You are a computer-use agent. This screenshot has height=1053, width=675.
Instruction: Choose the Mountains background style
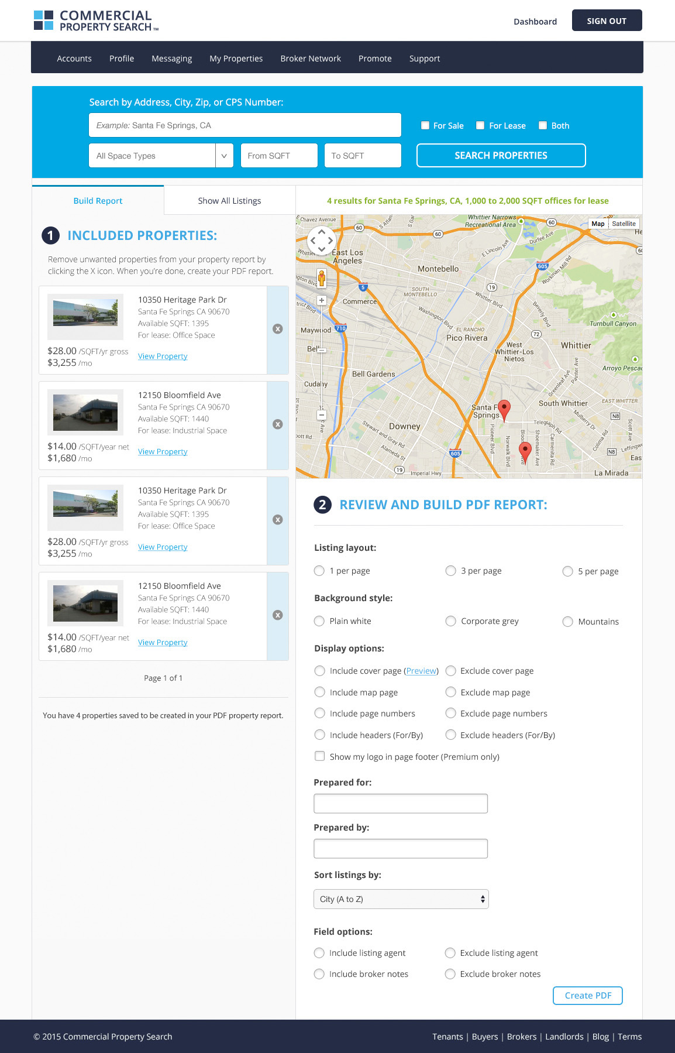pyautogui.click(x=567, y=622)
